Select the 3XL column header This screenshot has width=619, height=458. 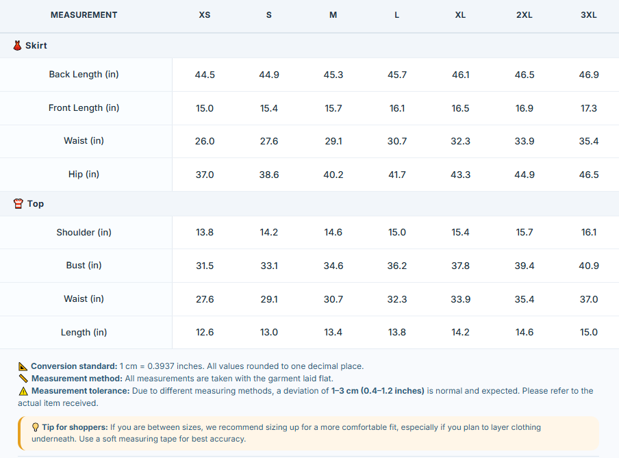(589, 15)
